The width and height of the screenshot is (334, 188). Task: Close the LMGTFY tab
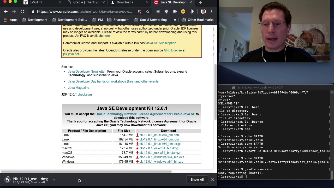(x=60, y=2)
